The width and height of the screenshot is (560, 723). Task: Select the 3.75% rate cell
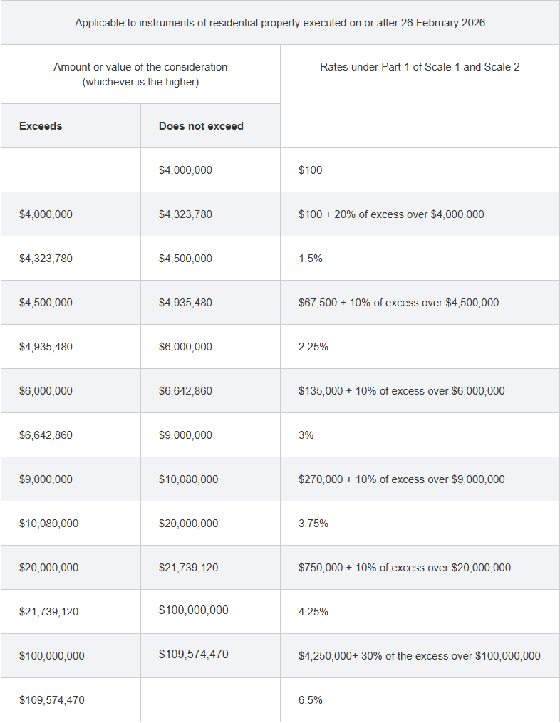coord(420,524)
